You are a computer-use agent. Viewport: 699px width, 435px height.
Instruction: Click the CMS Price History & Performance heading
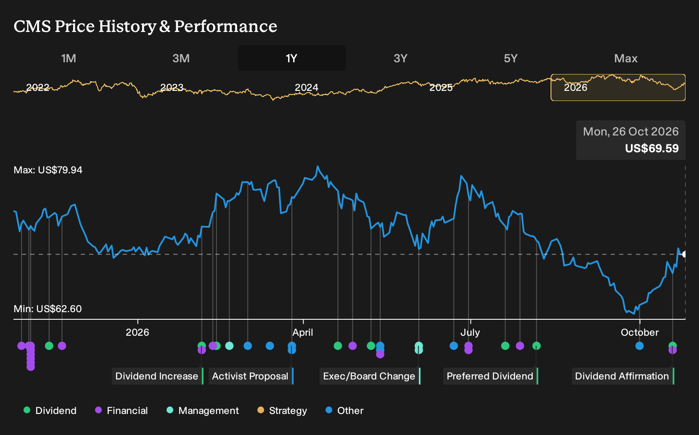(x=146, y=26)
